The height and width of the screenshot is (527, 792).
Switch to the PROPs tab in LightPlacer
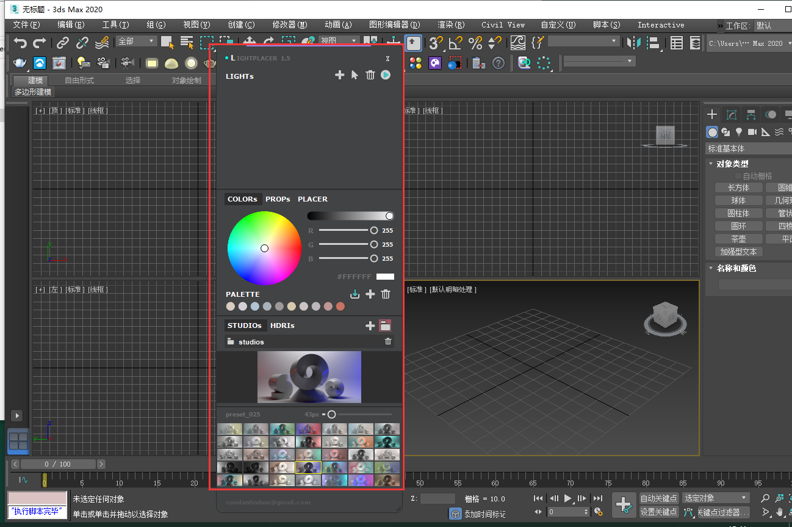tap(278, 199)
